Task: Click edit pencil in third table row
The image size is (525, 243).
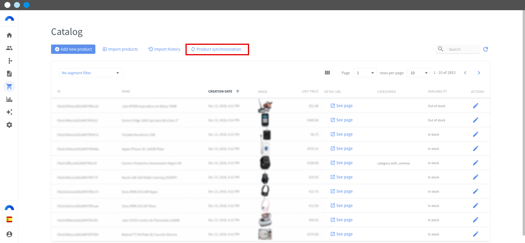Action: (476, 134)
